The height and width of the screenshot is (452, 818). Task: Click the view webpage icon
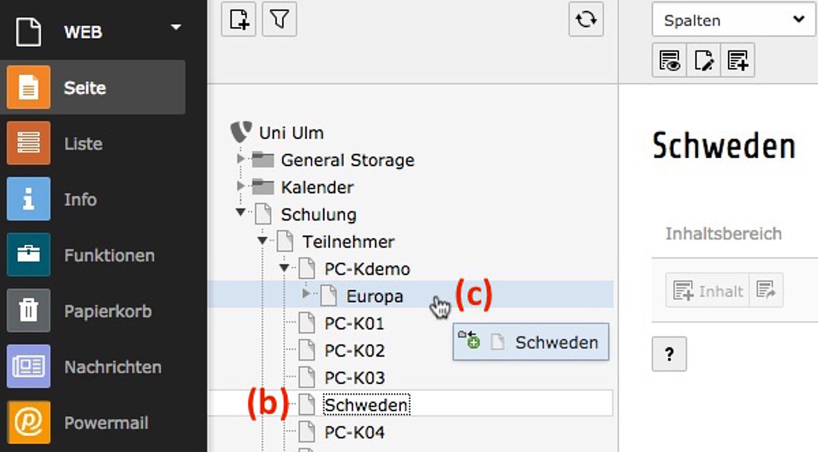coord(669,60)
